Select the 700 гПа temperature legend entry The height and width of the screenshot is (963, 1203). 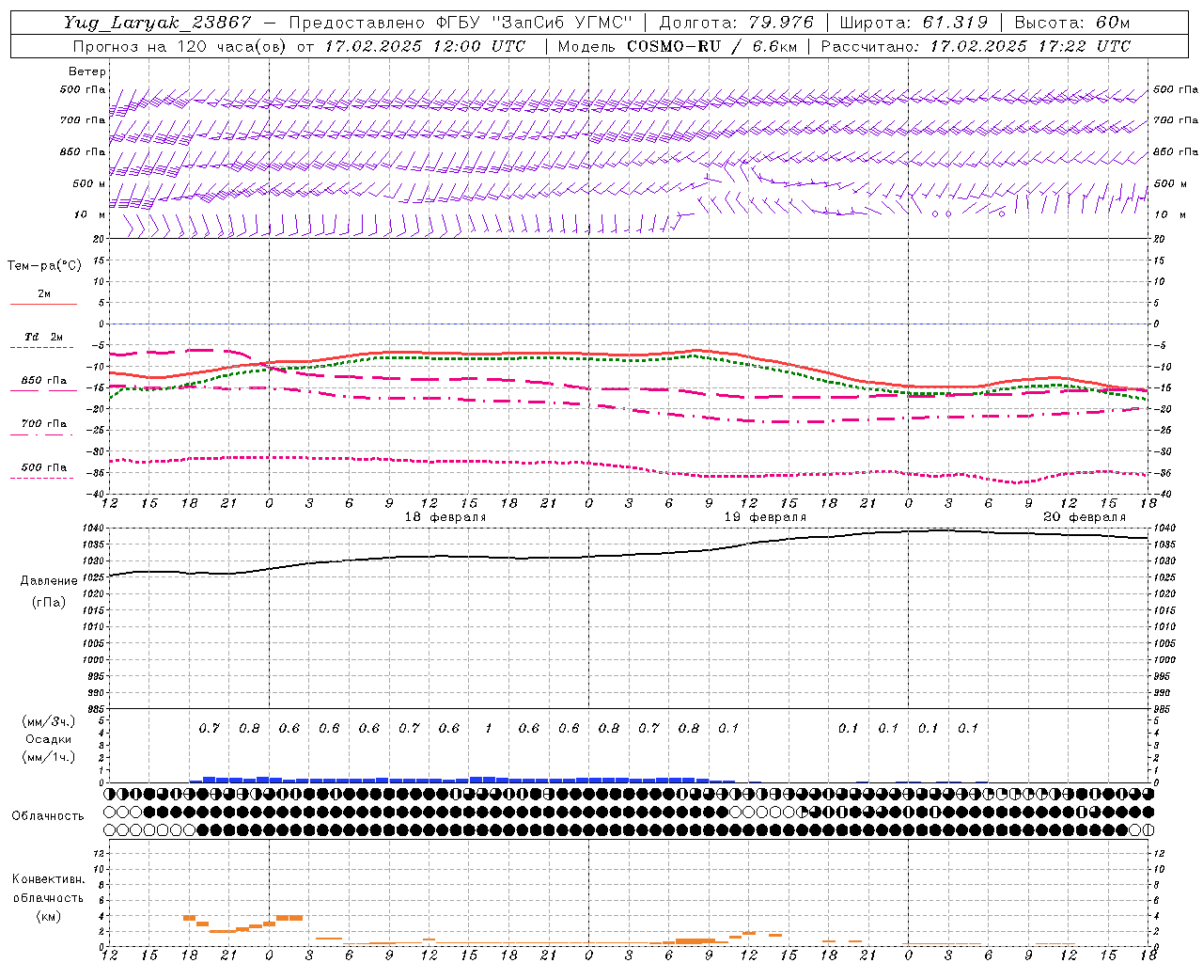(x=43, y=427)
